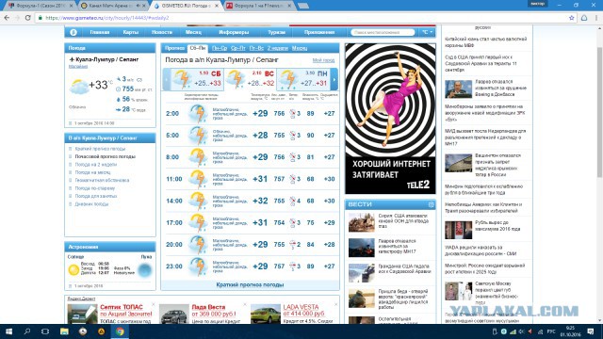The width and height of the screenshot is (603, 339).
Task: Click the thunderstorm icon for 5:00
Action: coord(198,136)
